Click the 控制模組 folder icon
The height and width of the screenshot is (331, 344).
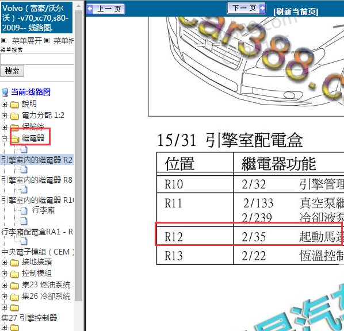click(x=14, y=274)
